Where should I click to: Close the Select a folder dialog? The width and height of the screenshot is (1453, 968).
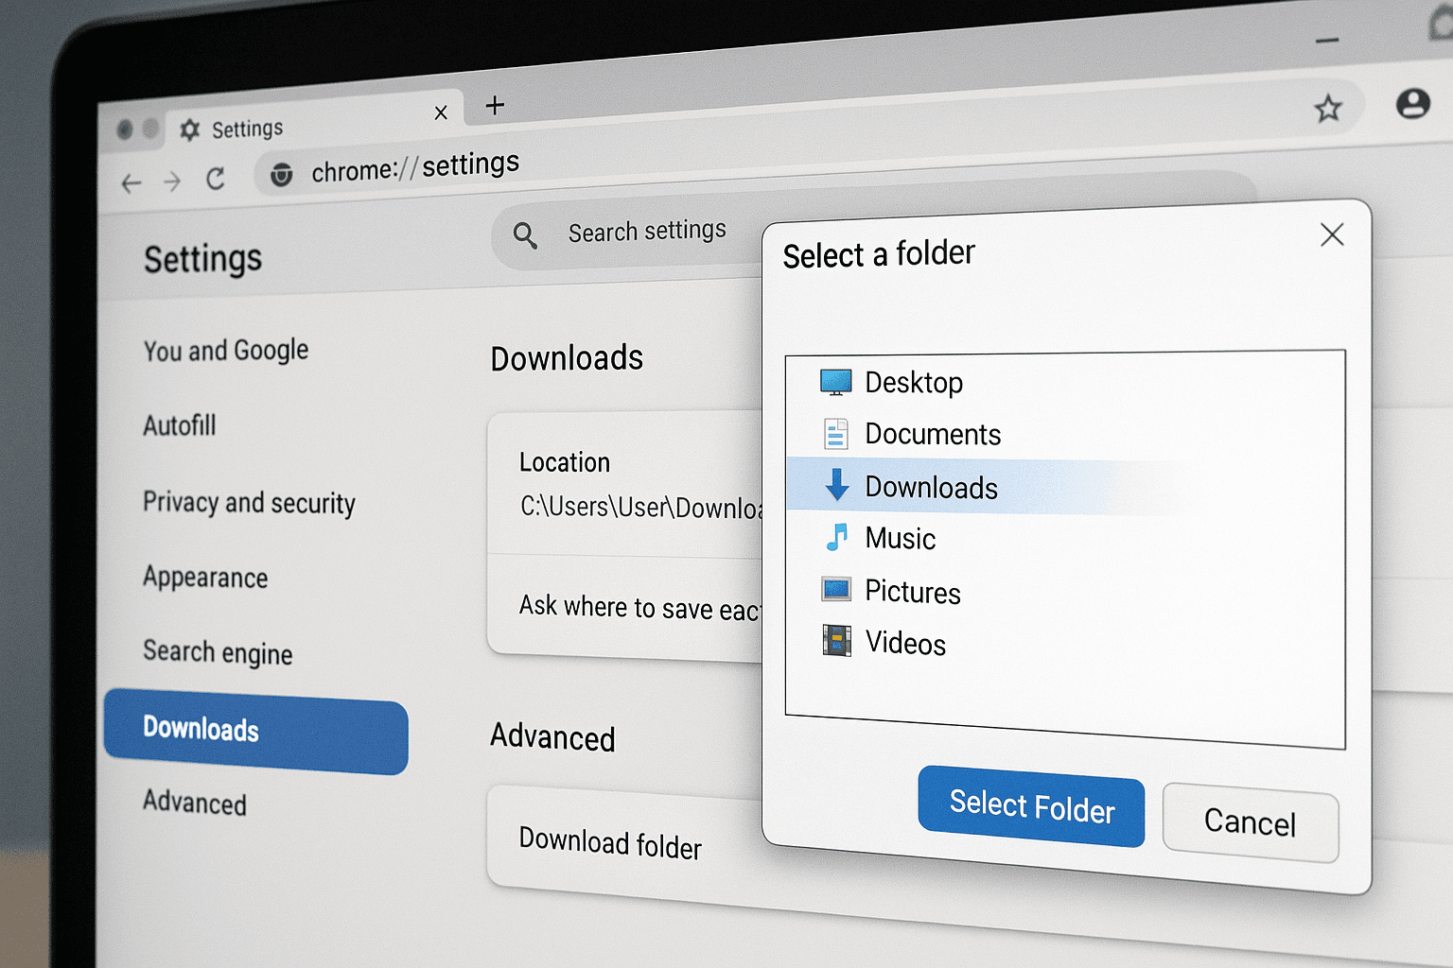click(x=1332, y=234)
